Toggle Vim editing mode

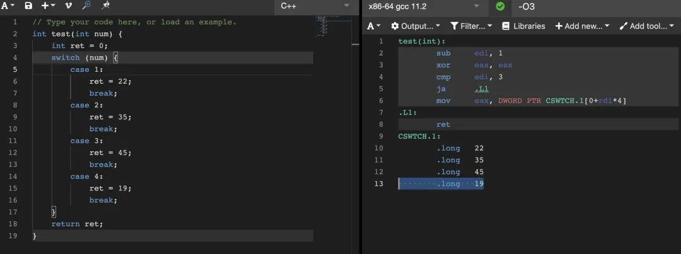click(68, 6)
